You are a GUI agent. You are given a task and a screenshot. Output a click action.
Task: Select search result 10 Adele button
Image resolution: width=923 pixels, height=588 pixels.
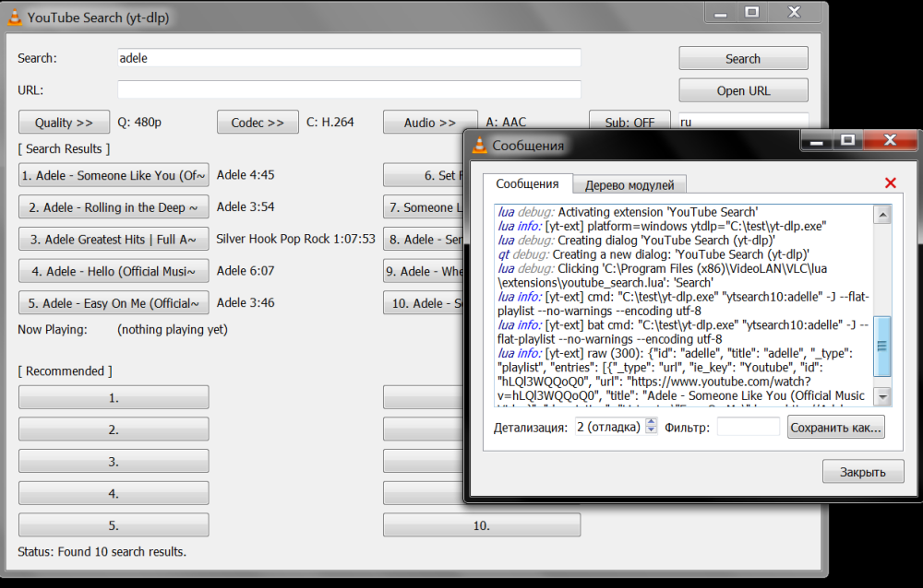(x=424, y=303)
